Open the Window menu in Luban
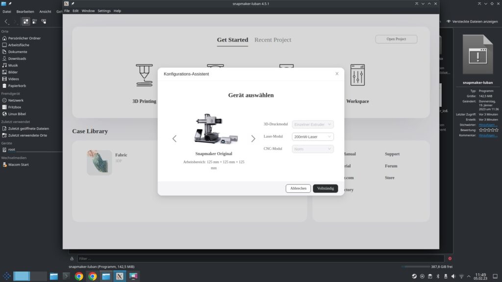The height and width of the screenshot is (282, 502). pos(88,11)
